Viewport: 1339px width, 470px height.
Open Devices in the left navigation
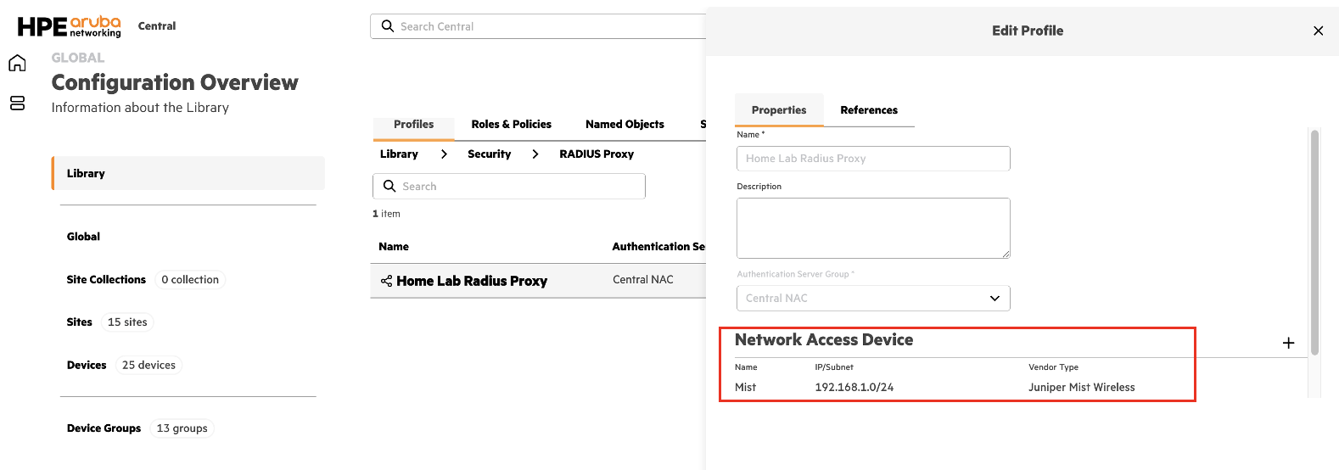87,365
